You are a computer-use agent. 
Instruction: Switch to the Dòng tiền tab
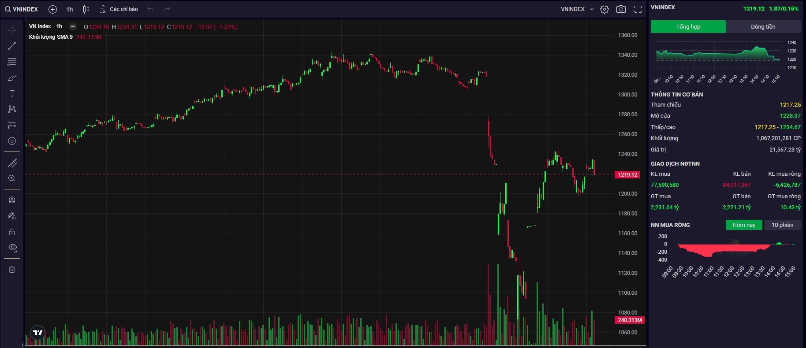[x=763, y=27]
